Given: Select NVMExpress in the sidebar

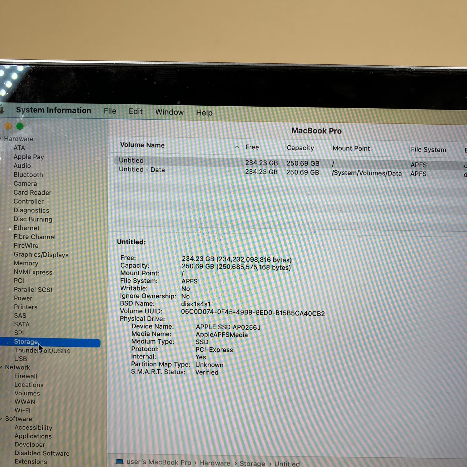Looking at the screenshot, I should point(33,272).
